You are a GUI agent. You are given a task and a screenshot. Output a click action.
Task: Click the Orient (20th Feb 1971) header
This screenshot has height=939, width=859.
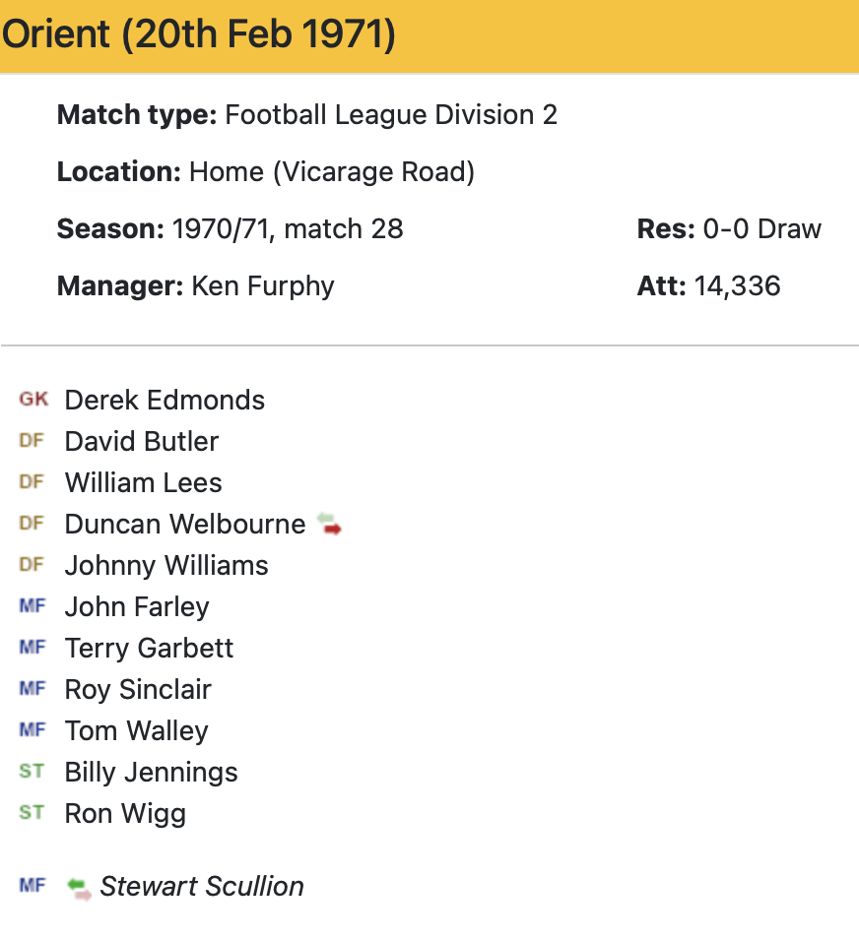(x=199, y=35)
